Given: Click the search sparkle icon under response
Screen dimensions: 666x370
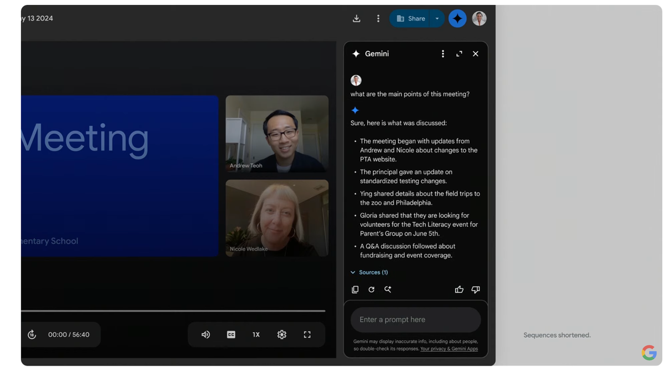Looking at the screenshot, I should (388, 290).
